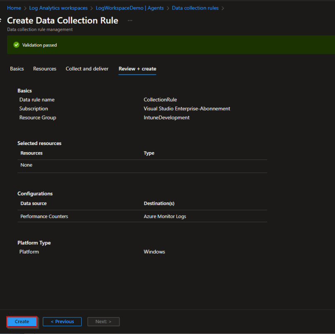This screenshot has width=335, height=334.
Task: Click the Create button
Action: (x=22, y=321)
